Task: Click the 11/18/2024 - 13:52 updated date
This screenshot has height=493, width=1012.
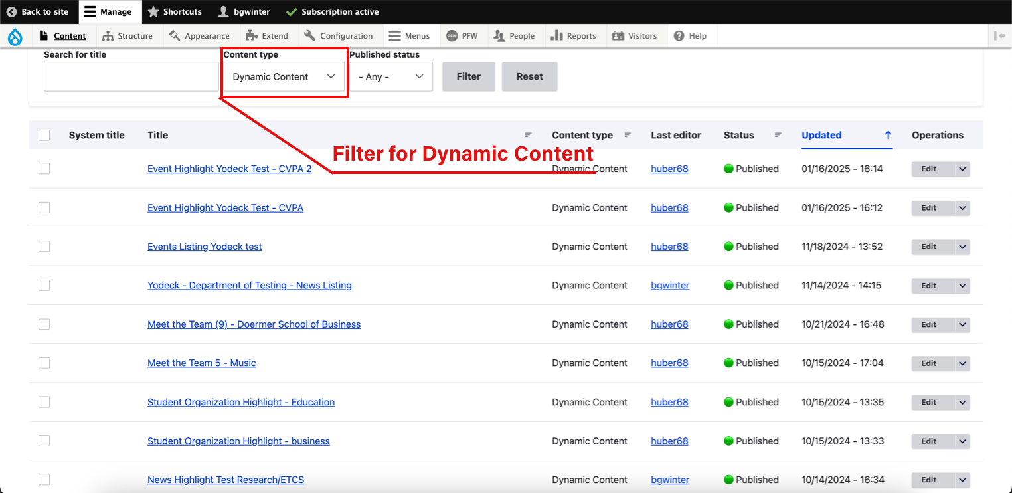Action: click(842, 246)
